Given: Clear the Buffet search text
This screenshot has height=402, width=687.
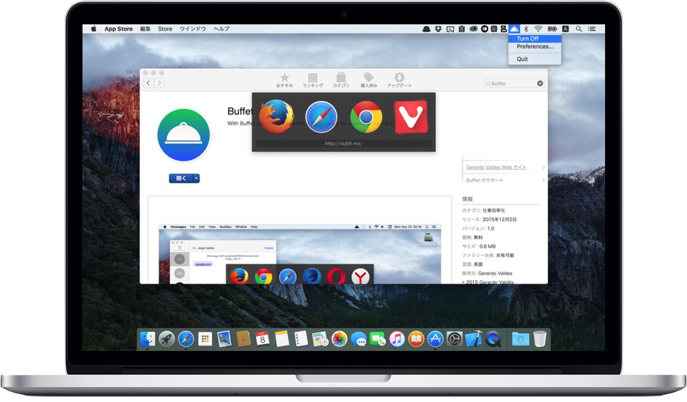Looking at the screenshot, I should [x=540, y=83].
